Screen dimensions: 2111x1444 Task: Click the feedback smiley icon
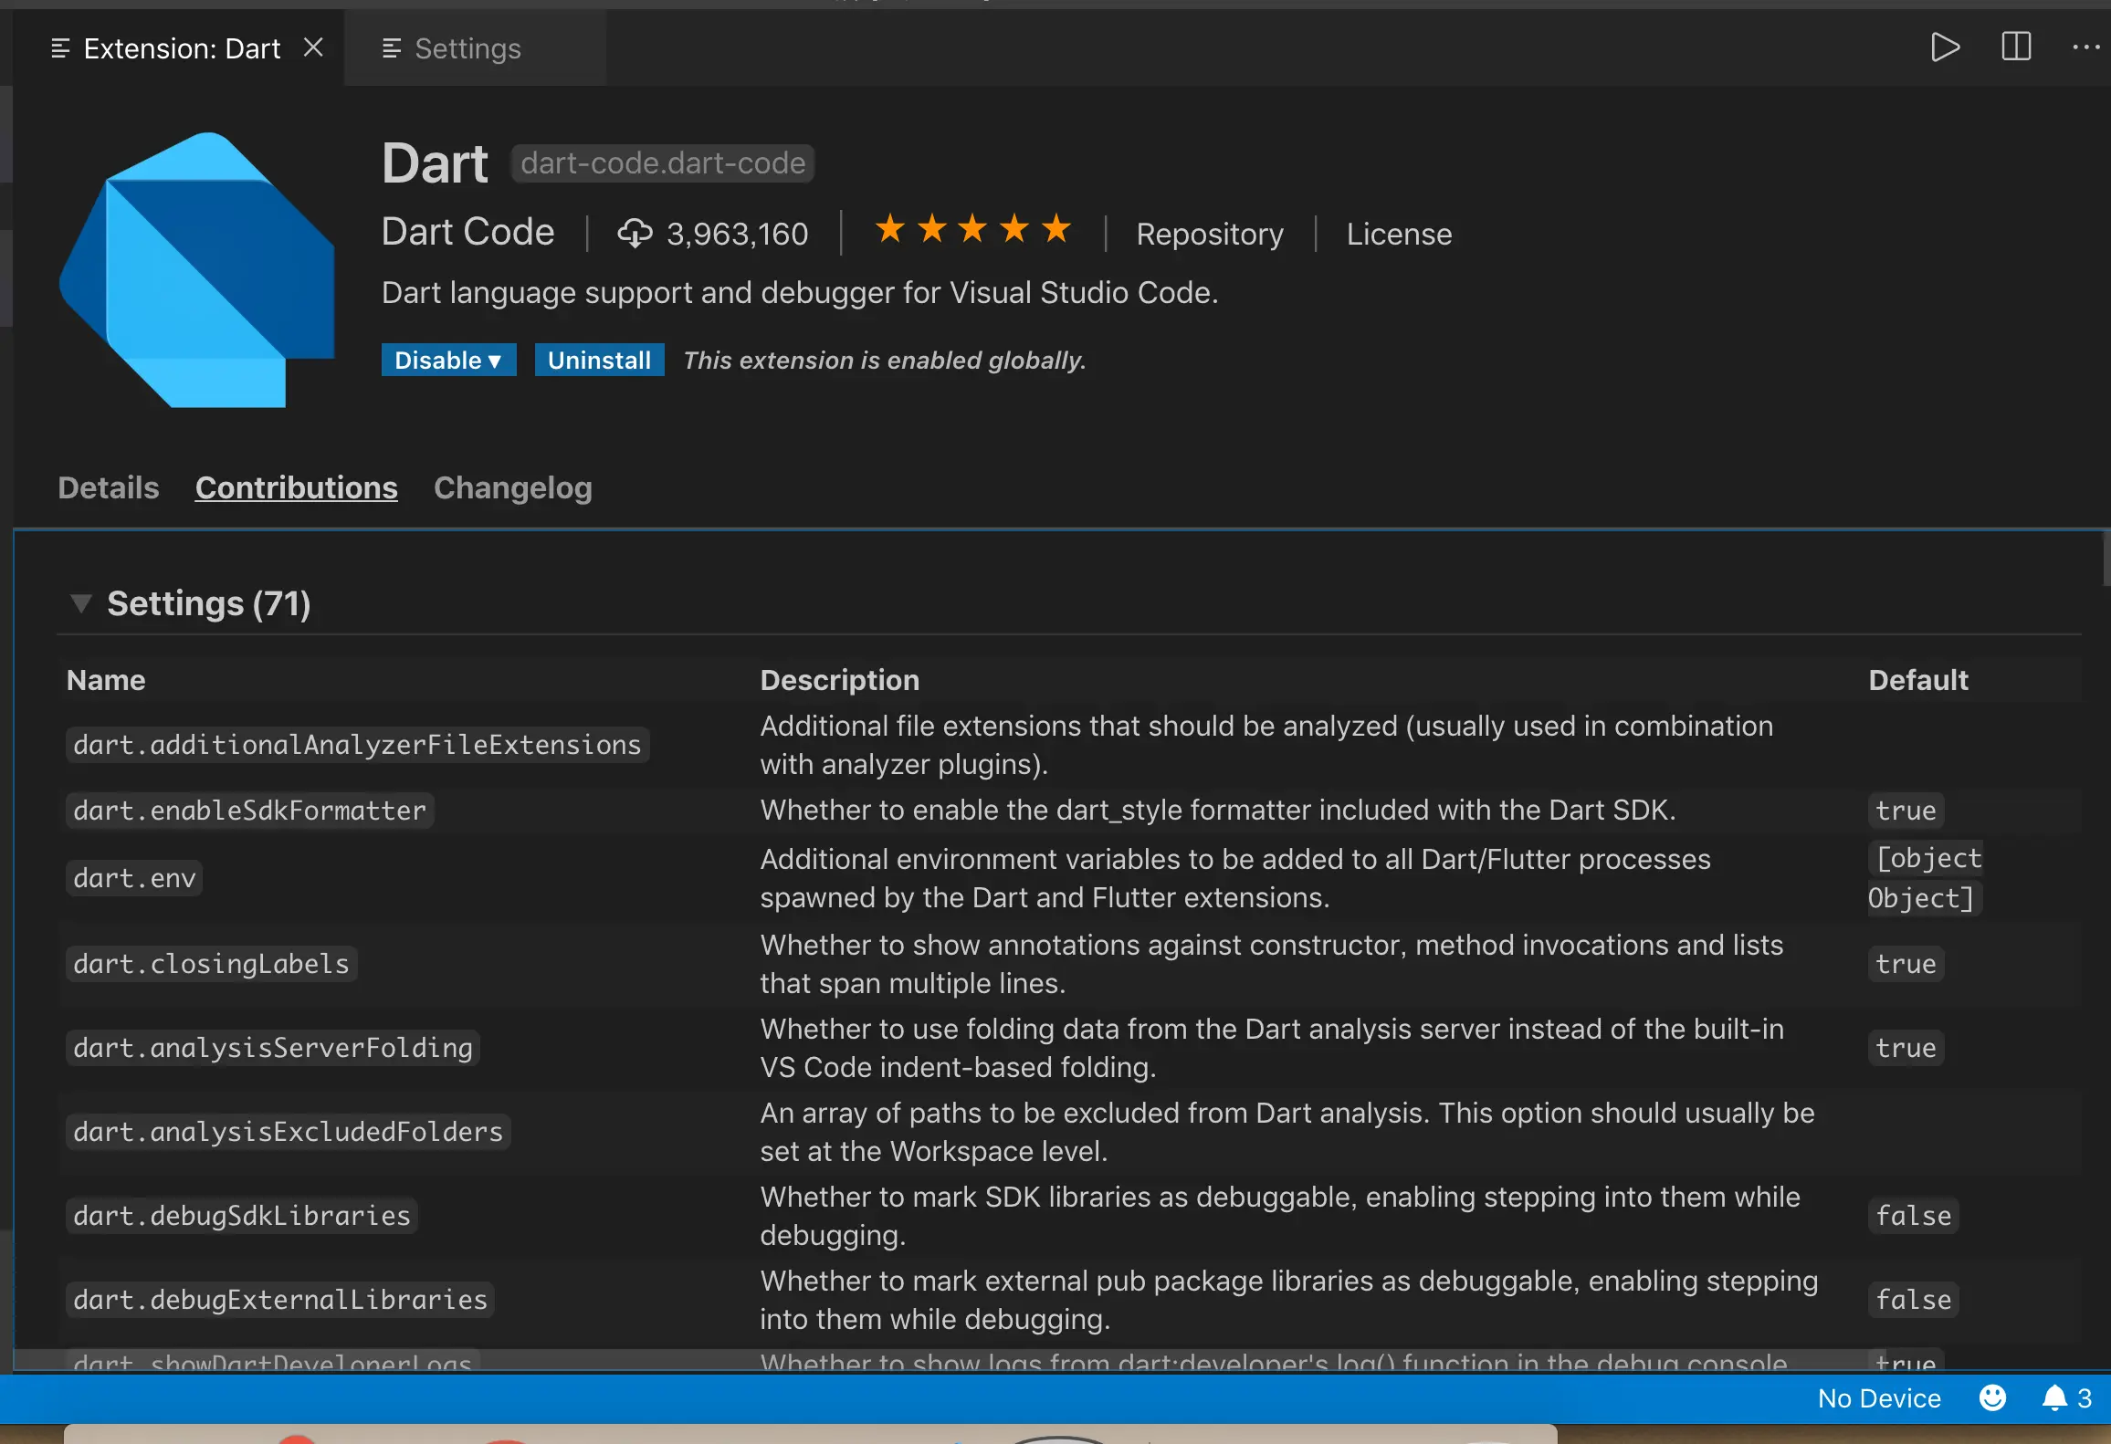pos(1992,1397)
